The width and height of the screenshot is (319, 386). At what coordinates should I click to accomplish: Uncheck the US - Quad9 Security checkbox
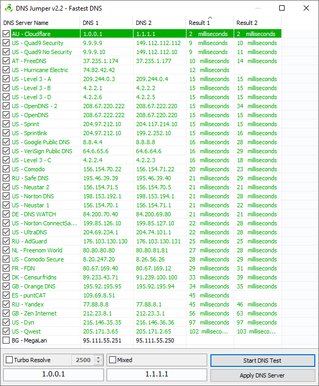pos(6,43)
